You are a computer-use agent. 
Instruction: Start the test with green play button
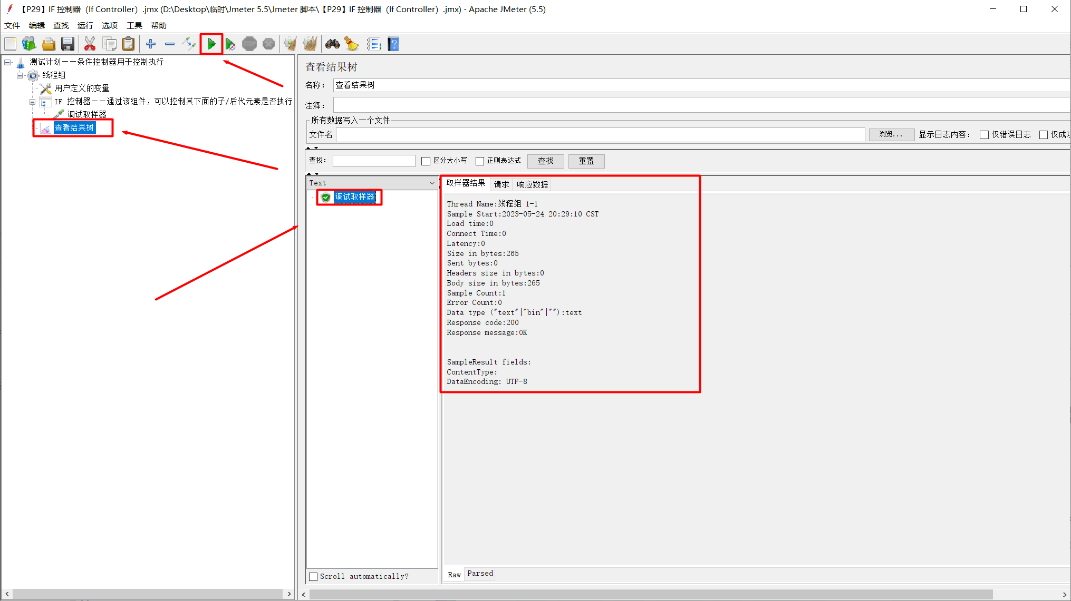211,44
